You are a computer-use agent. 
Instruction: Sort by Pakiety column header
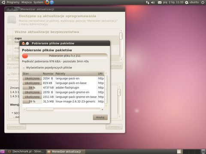pos(76,74)
